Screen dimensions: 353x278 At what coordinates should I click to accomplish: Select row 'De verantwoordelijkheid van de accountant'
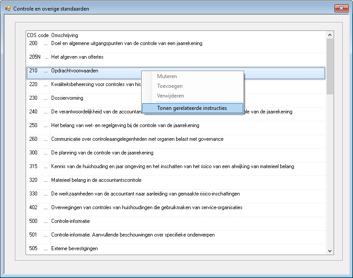click(x=176, y=114)
